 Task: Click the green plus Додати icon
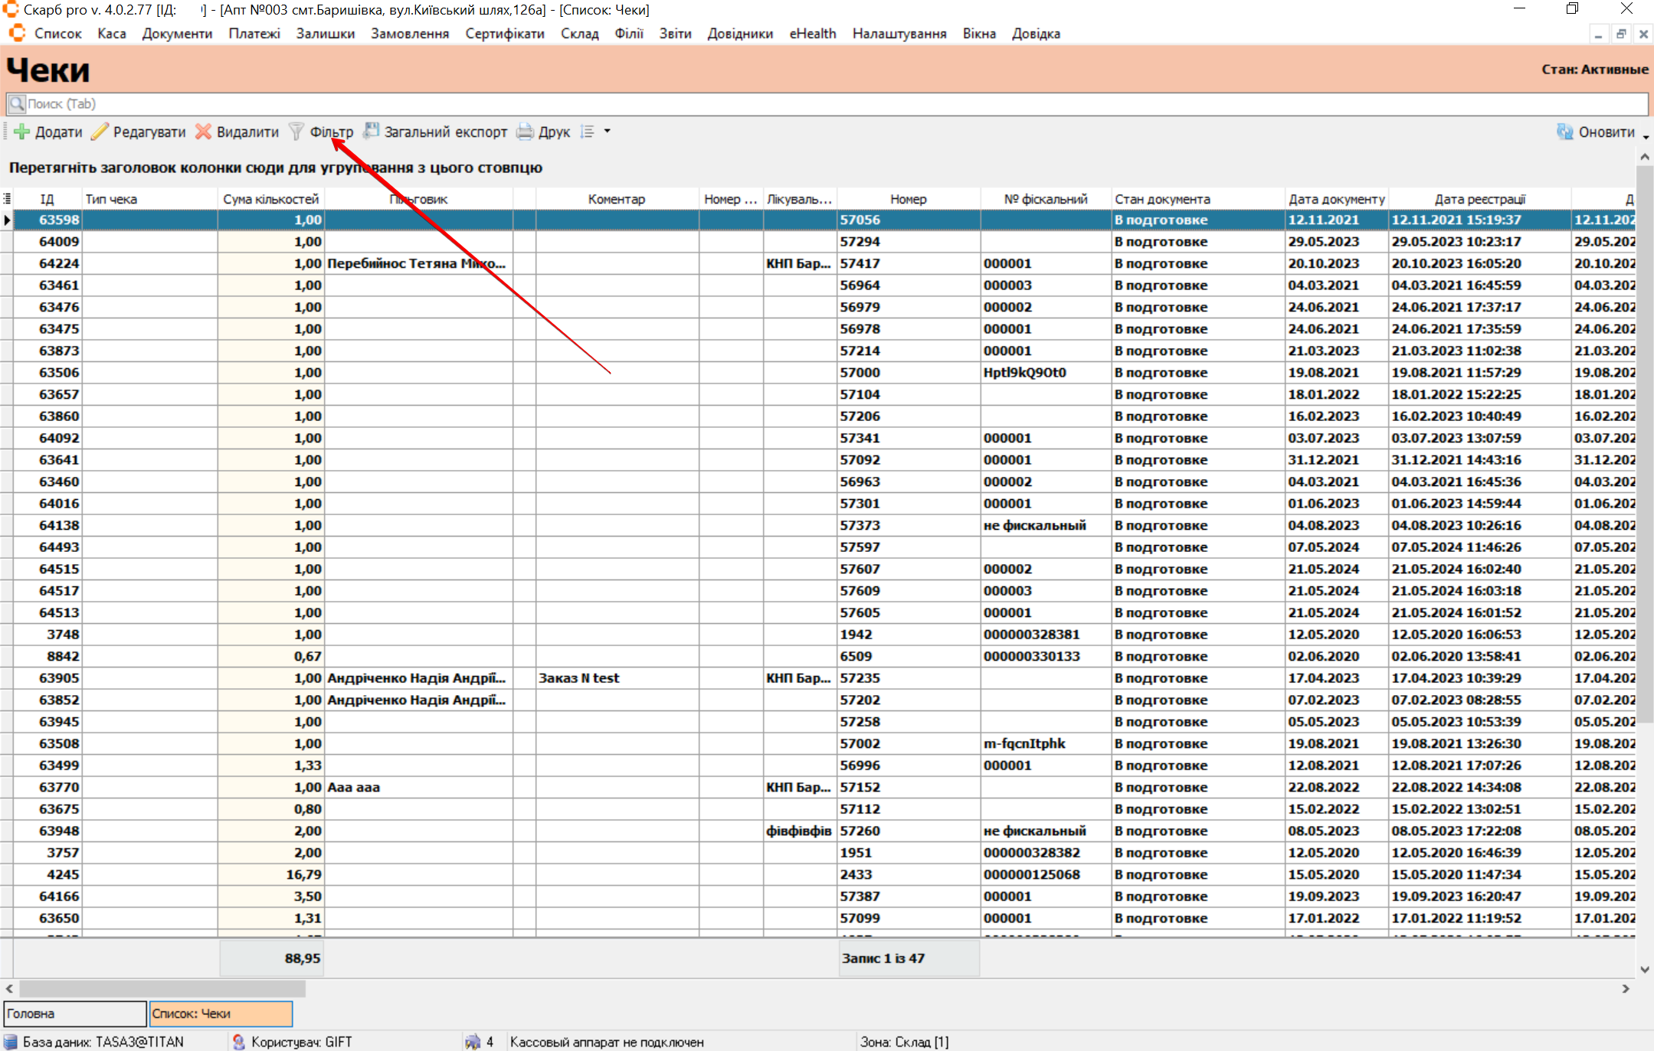[22, 132]
